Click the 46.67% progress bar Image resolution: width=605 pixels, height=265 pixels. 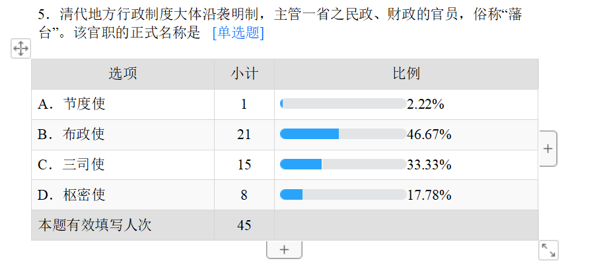click(343, 134)
